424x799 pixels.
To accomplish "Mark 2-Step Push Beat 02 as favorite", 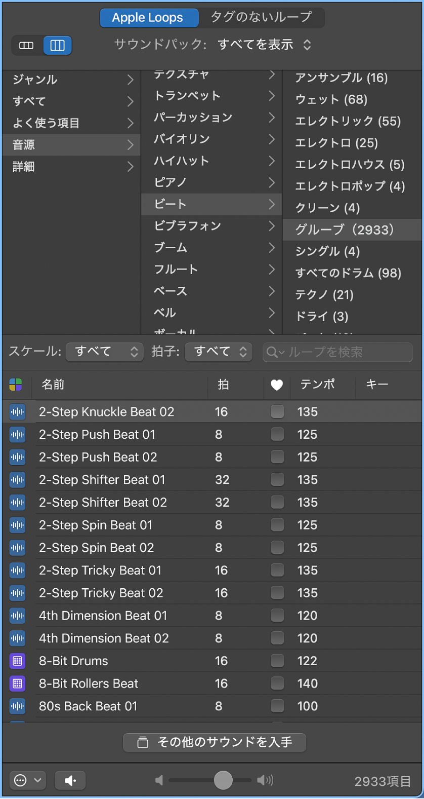I will 277,457.
